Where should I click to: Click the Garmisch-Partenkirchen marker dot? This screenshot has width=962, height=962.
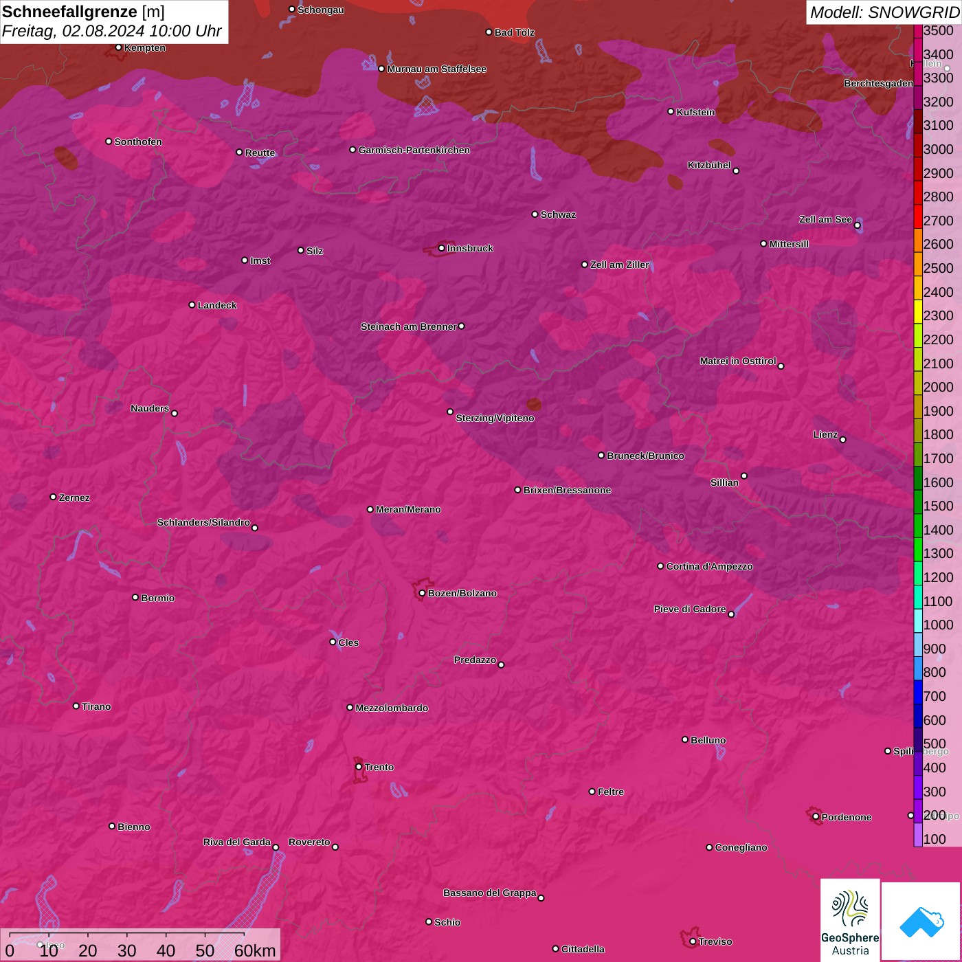pos(353,149)
